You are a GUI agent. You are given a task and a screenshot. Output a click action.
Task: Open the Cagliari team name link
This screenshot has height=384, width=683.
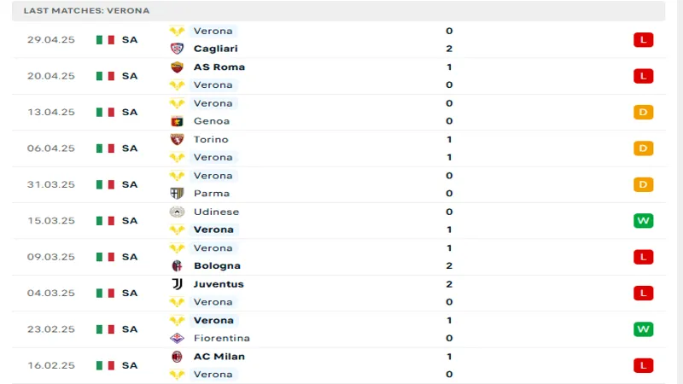[215, 49]
